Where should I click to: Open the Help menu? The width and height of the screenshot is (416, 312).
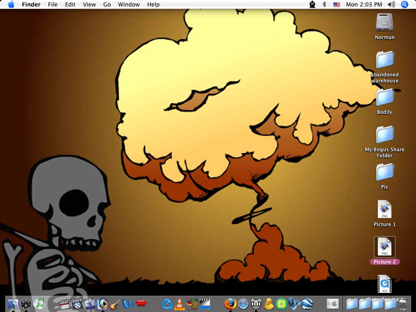153,4
